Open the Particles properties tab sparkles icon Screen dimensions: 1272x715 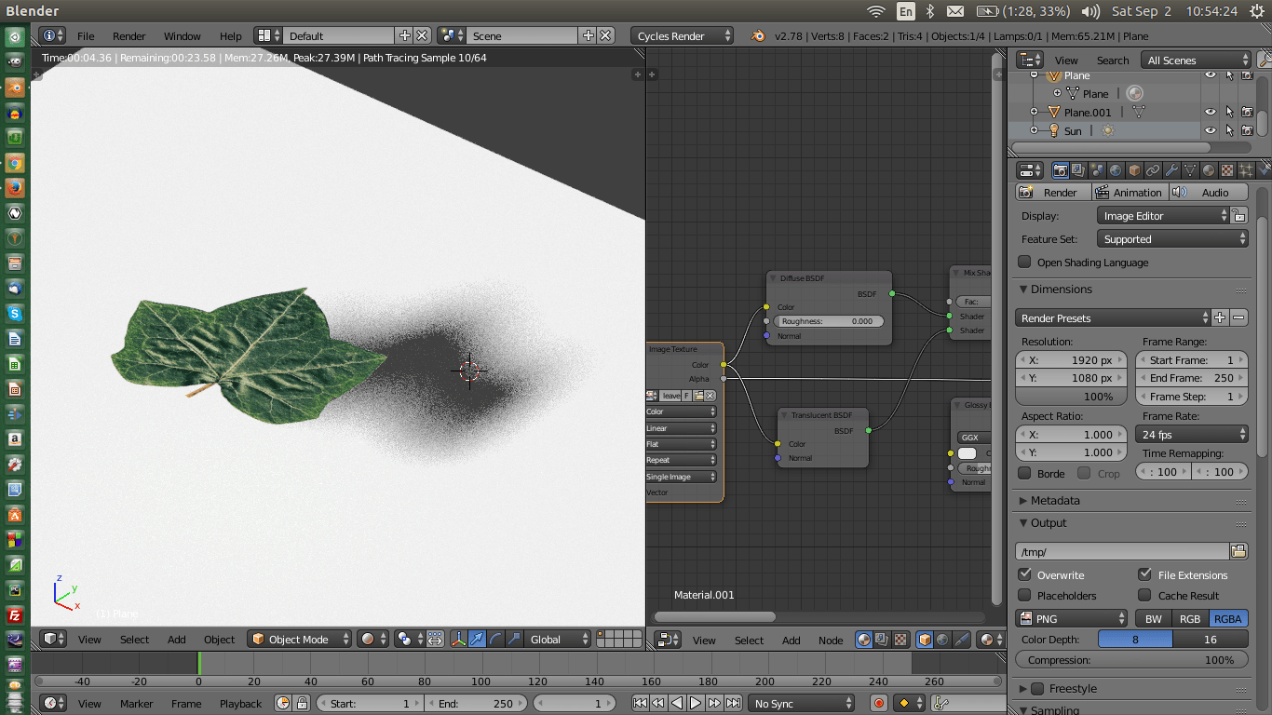point(1244,169)
